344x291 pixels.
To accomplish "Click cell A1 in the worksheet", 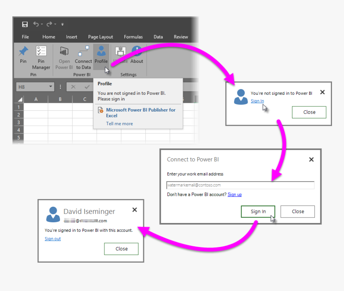I will (x=36, y=107).
